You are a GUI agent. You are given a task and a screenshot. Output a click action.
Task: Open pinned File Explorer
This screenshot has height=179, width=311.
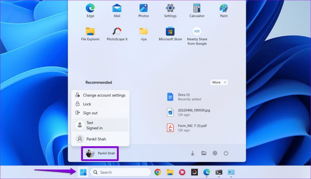(x=90, y=34)
